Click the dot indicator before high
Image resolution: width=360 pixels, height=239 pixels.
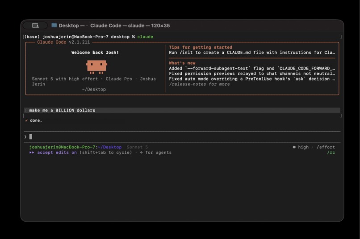click(x=294, y=147)
